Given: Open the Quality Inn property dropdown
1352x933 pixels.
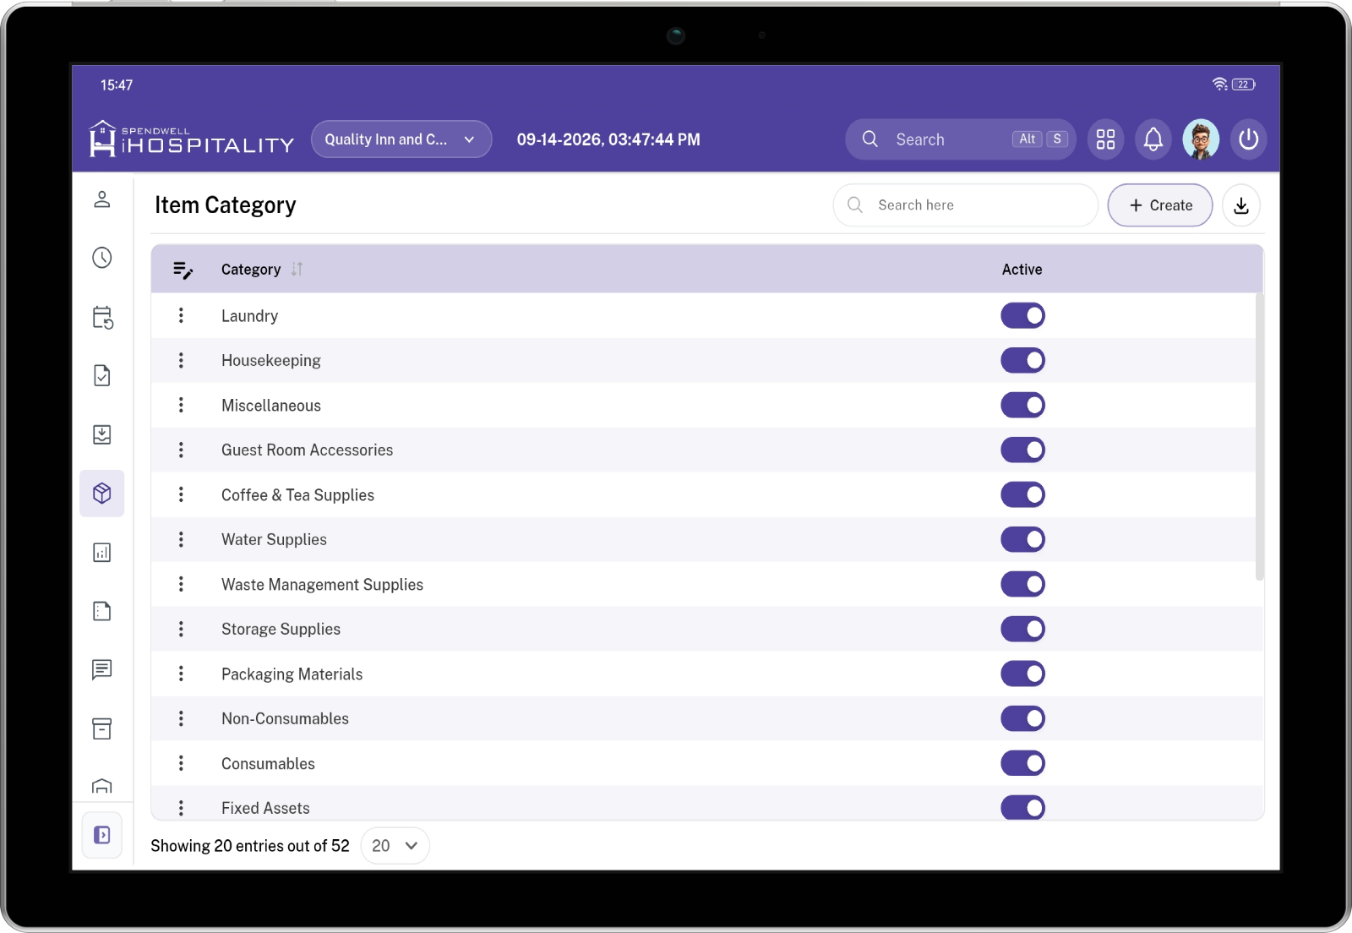Looking at the screenshot, I should point(401,139).
